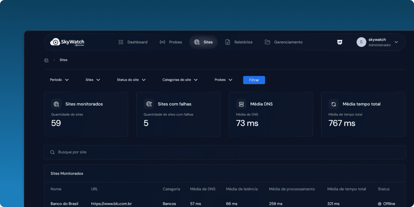The height and width of the screenshot is (207, 414).
Task: Open the Relatórios tab
Action: coord(239,42)
